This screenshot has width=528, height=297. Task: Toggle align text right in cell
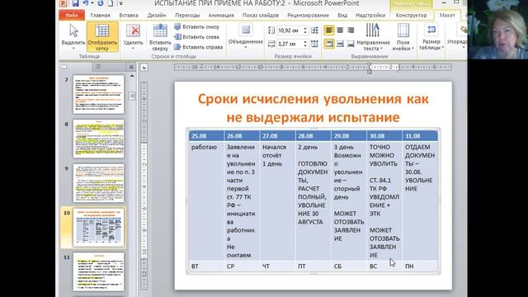[x=351, y=31]
